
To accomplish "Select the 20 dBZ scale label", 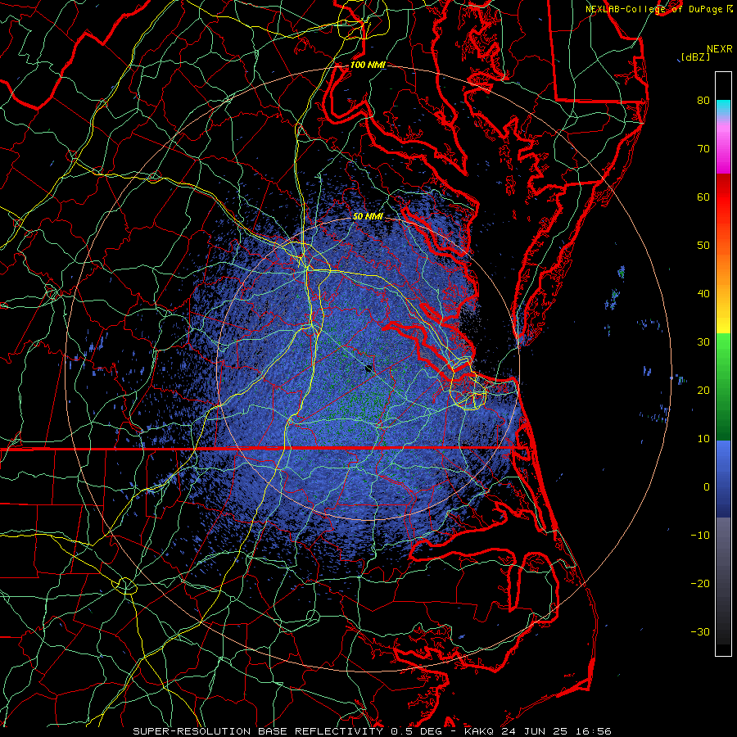I will point(703,391).
